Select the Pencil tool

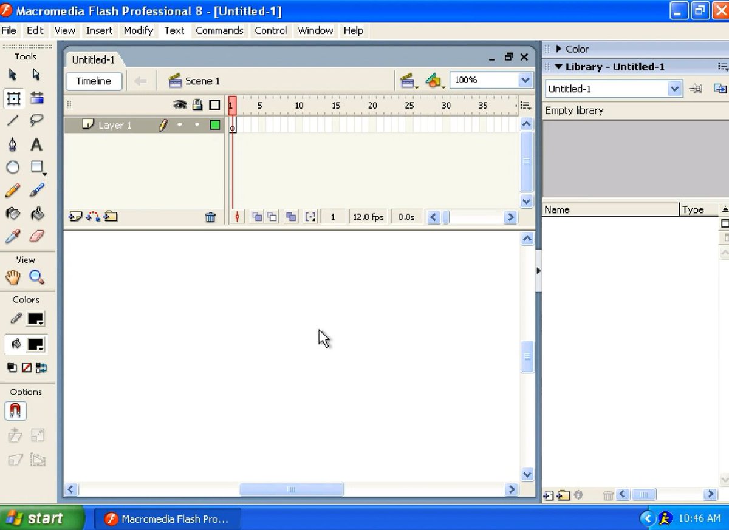click(13, 190)
